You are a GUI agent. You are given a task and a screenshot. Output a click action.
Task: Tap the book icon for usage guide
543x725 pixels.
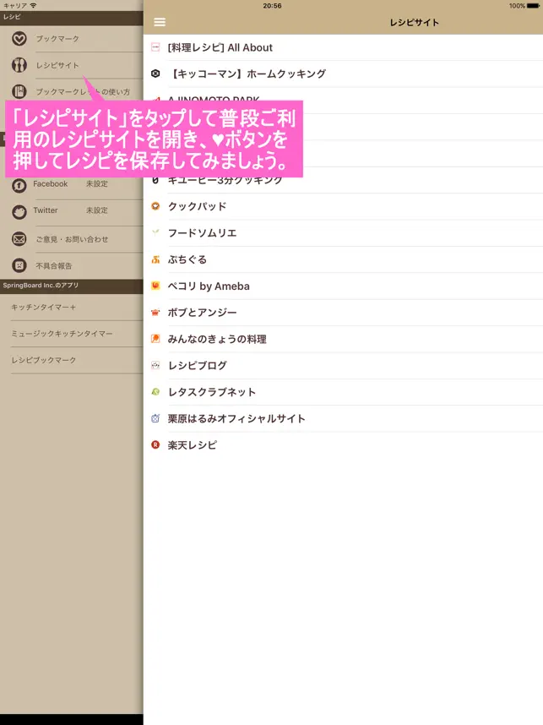tap(19, 91)
